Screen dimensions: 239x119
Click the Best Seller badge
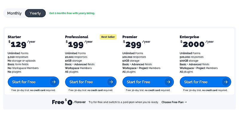(x=108, y=37)
